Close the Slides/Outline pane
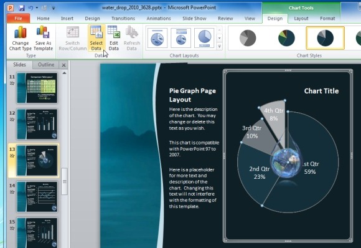The image size is (361, 248). [63, 65]
